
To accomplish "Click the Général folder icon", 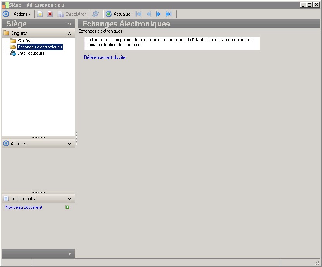I will click(13, 41).
